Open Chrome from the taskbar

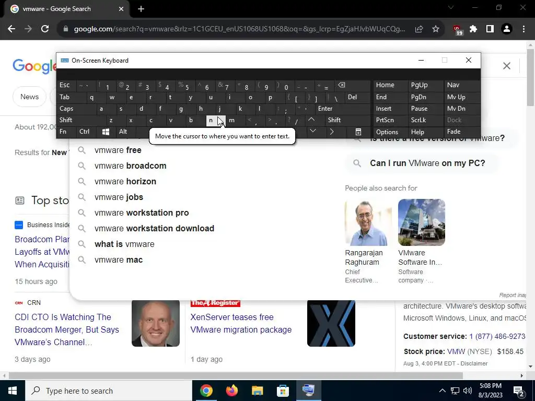pos(206,391)
